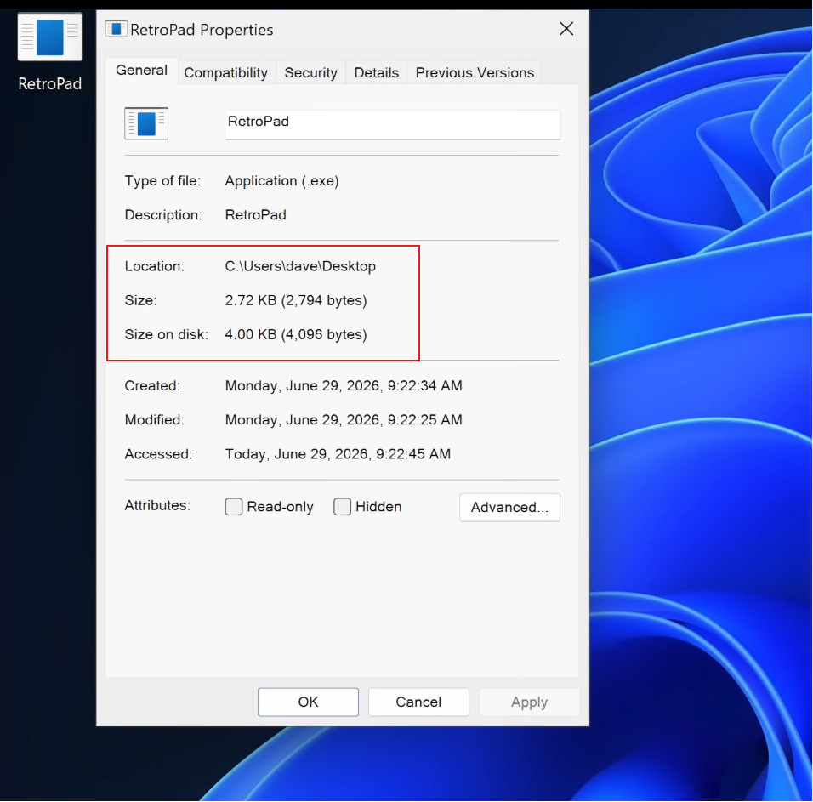Click the Apply button
The width and height of the screenshot is (813, 802).
point(529,702)
